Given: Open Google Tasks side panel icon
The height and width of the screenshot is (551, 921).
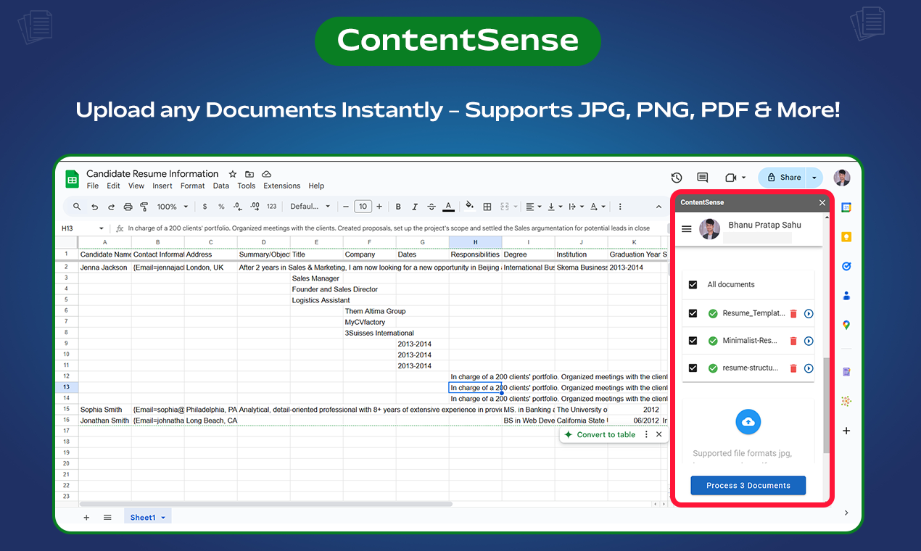Looking at the screenshot, I should coord(846,266).
